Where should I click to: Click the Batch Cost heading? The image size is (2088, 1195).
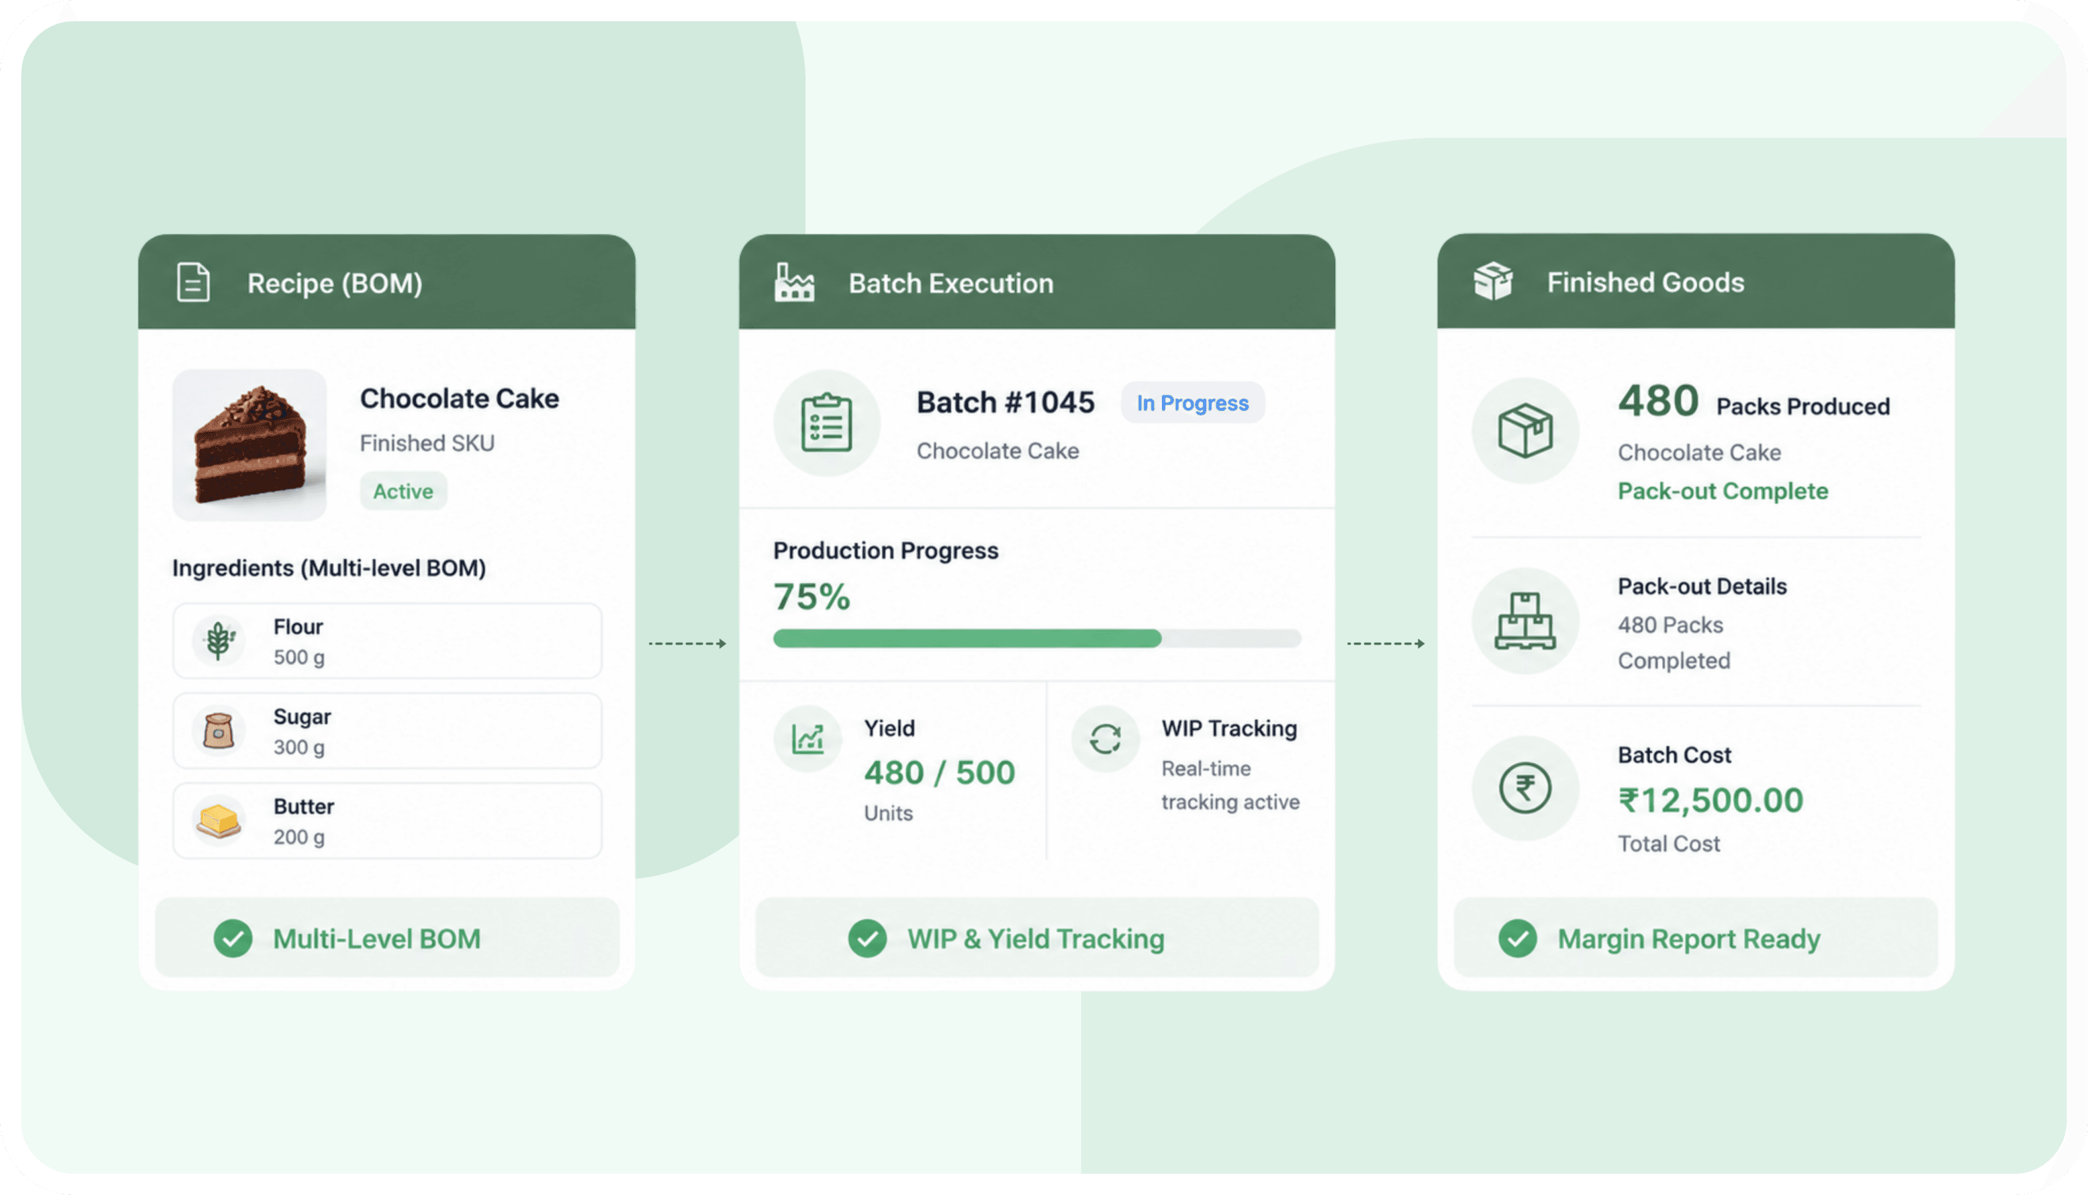click(1675, 755)
